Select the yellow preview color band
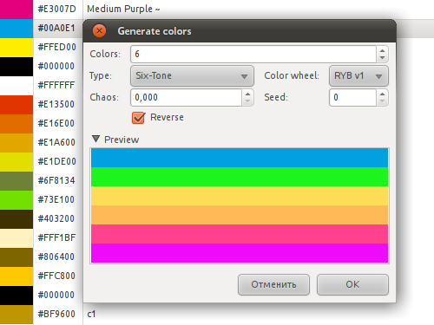Viewport: 434px width, 325px height. tap(240, 196)
